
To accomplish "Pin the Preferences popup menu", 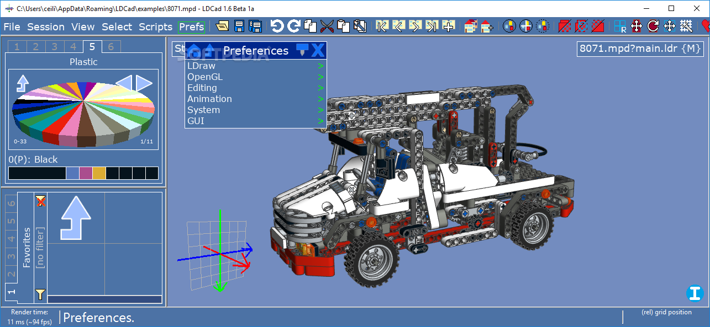I will click(302, 50).
